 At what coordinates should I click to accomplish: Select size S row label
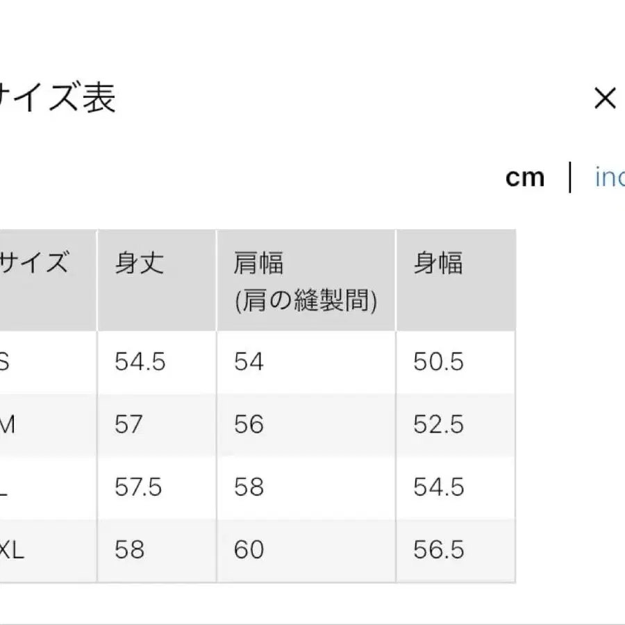[x=6, y=361]
